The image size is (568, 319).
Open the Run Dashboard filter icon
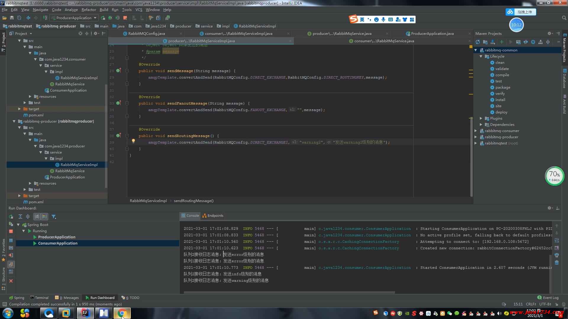(x=54, y=217)
